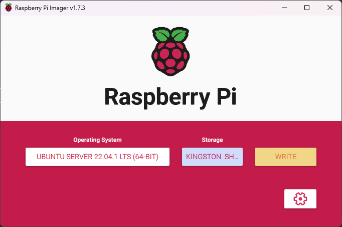Minimize the Raspberry Pi Imager window
This screenshot has height=227, width=342.
point(284,8)
